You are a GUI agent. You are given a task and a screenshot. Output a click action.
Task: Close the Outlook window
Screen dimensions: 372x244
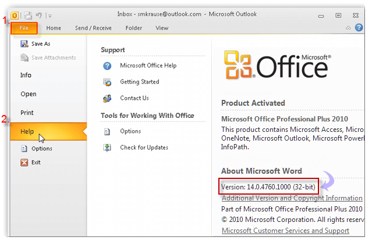356,15
